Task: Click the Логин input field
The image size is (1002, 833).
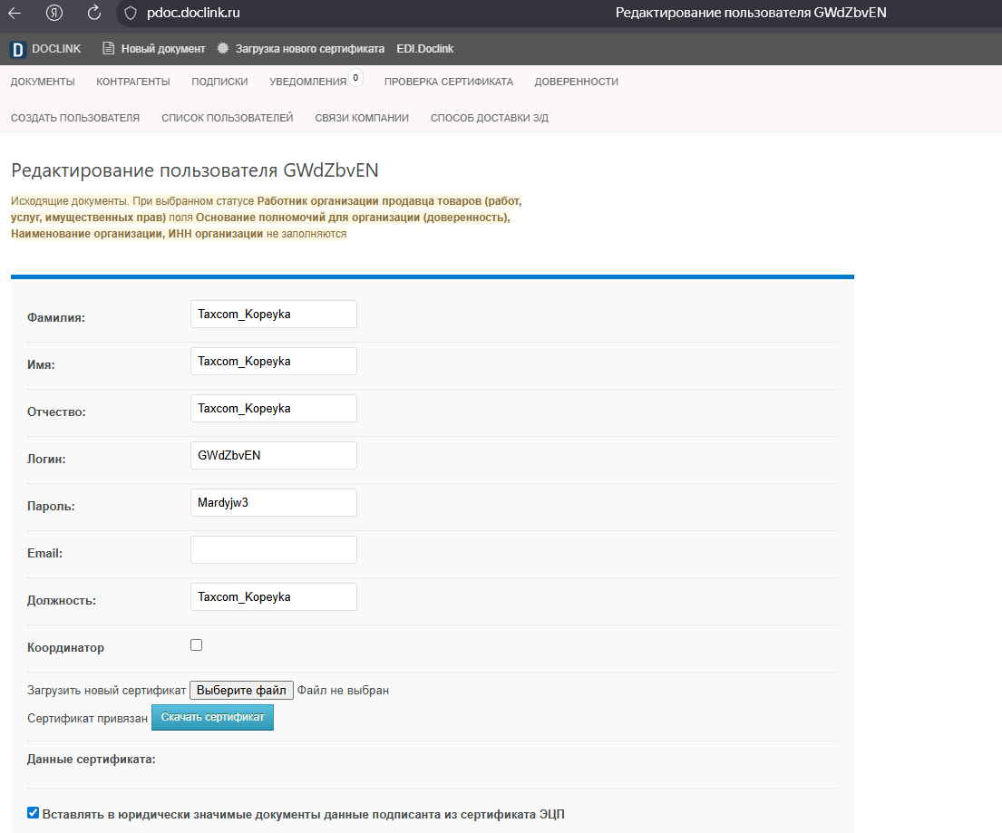Action: pyautogui.click(x=274, y=455)
